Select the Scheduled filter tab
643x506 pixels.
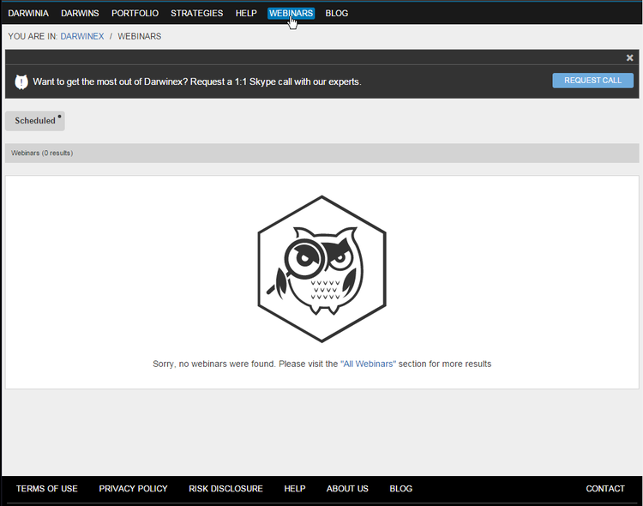tap(35, 121)
